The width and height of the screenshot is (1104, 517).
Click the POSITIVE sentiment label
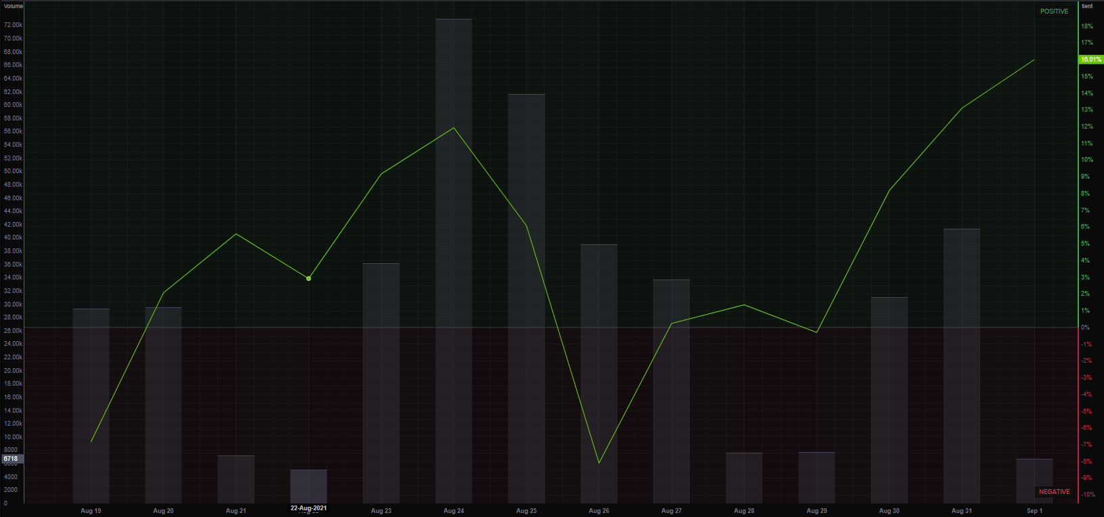coord(1054,12)
